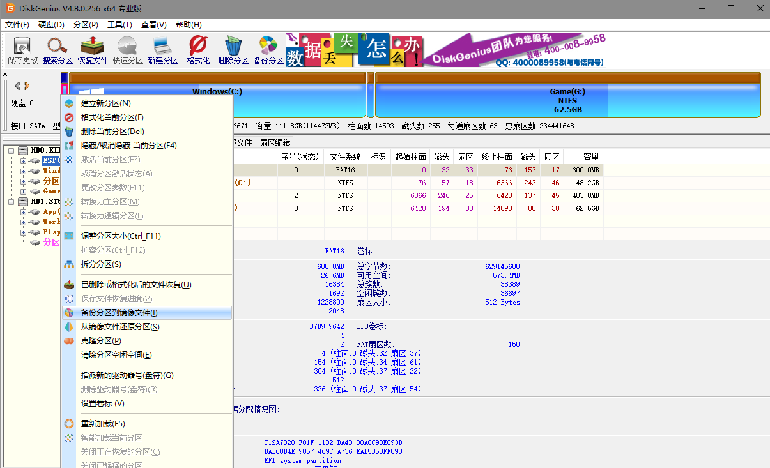Click the 删除分区 trash icon
The image size is (770, 468).
233,50
